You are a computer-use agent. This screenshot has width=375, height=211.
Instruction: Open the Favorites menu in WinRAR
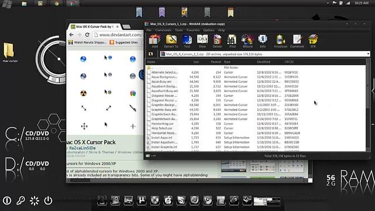pos(193,30)
